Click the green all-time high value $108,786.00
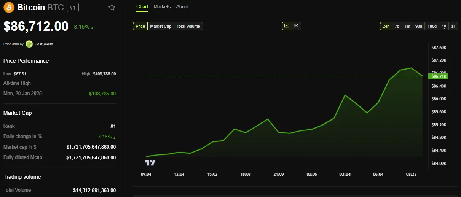The height and width of the screenshot is (197, 461). 102,94
